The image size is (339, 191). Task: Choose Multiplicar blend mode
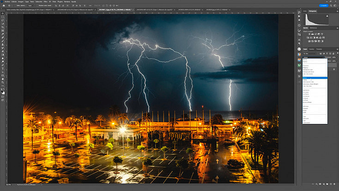[x=315, y=68]
